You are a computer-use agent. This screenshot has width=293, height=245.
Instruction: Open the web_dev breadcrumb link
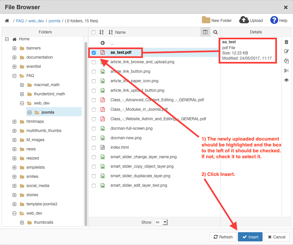(x=36, y=21)
